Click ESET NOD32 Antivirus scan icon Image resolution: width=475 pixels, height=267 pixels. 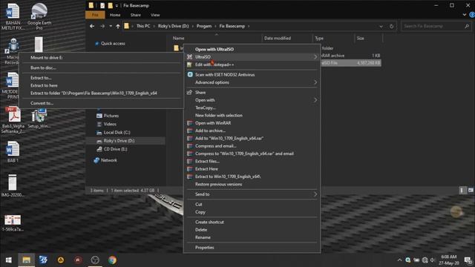point(190,74)
